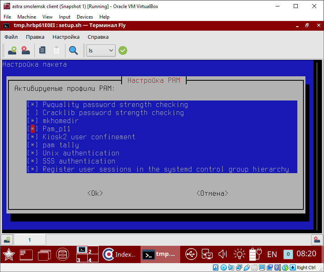The width and height of the screenshot is (324, 272).
Task: Click the USB devices tray icon
Action: (191, 254)
